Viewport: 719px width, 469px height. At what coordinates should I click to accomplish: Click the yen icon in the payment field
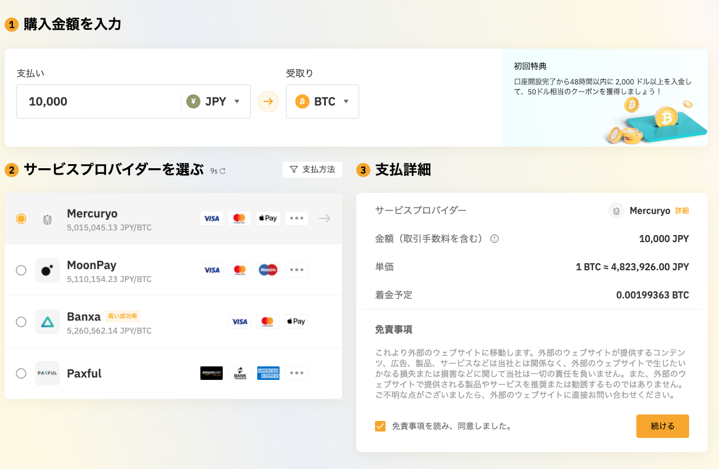(195, 101)
